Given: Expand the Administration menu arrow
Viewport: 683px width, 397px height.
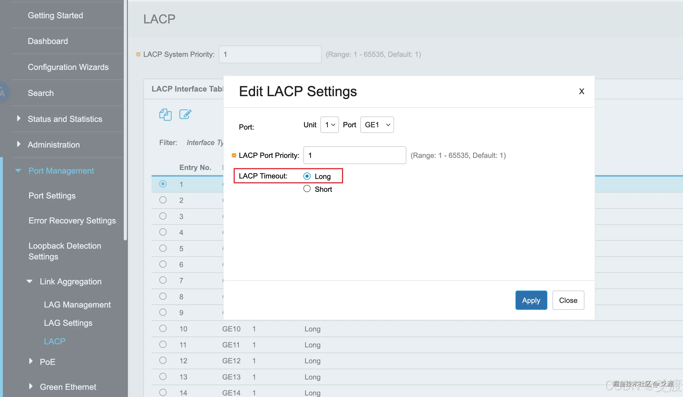Looking at the screenshot, I should point(19,144).
